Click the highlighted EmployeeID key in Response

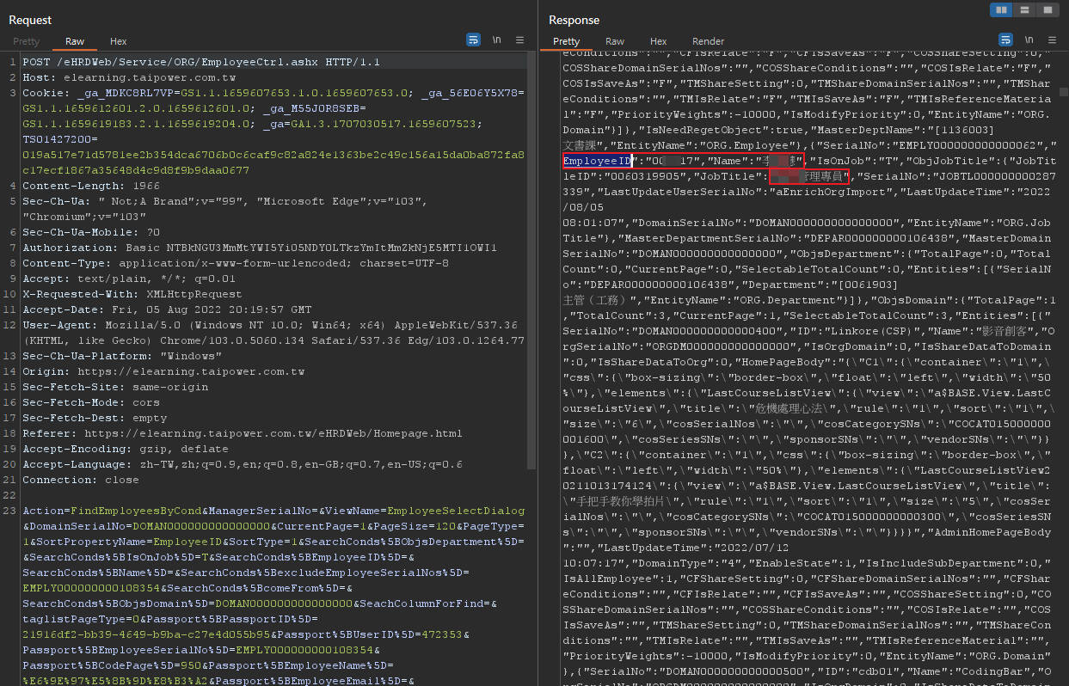click(596, 161)
